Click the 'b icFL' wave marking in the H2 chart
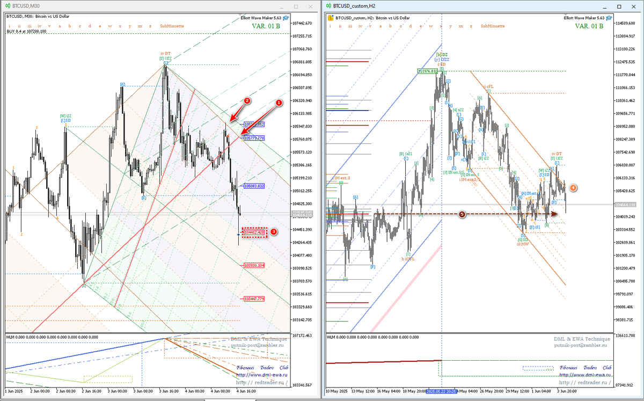 (408, 259)
